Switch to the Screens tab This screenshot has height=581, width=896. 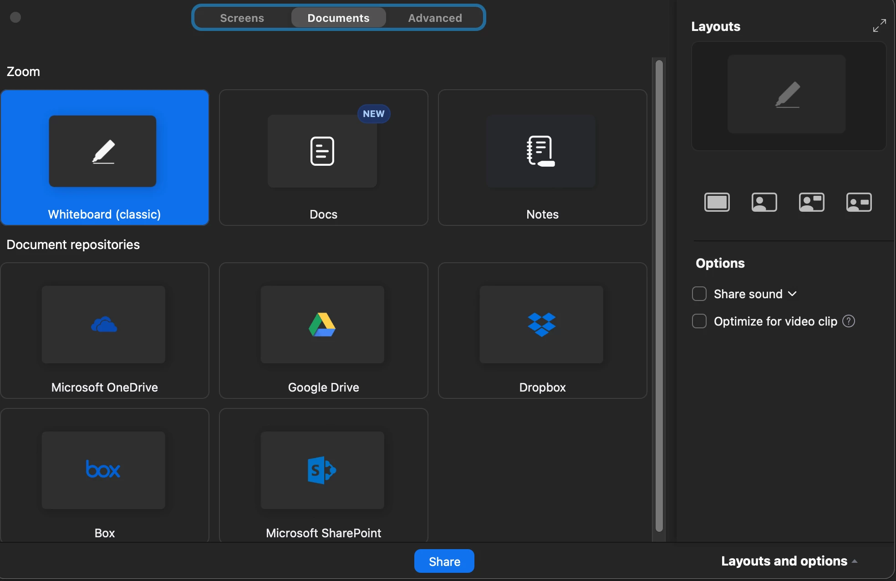242,18
